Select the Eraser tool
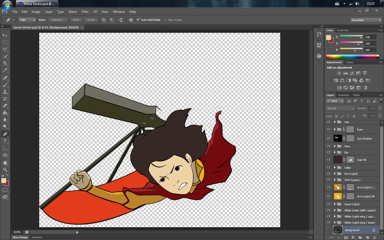 5,106
